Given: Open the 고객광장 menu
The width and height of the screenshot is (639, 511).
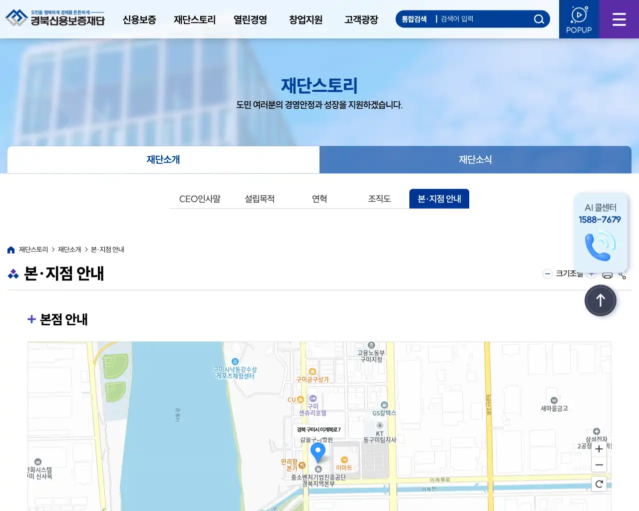Looking at the screenshot, I should pos(361,19).
